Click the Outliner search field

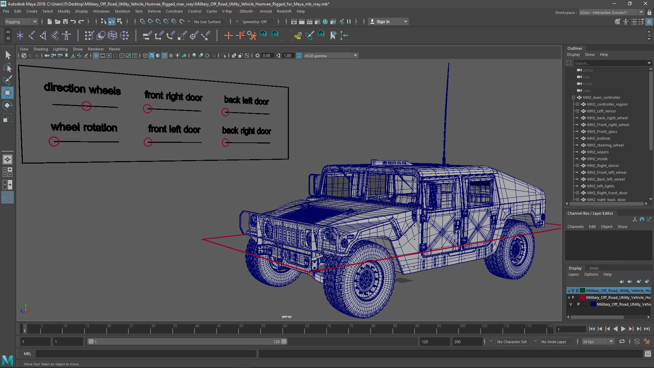(x=610, y=63)
